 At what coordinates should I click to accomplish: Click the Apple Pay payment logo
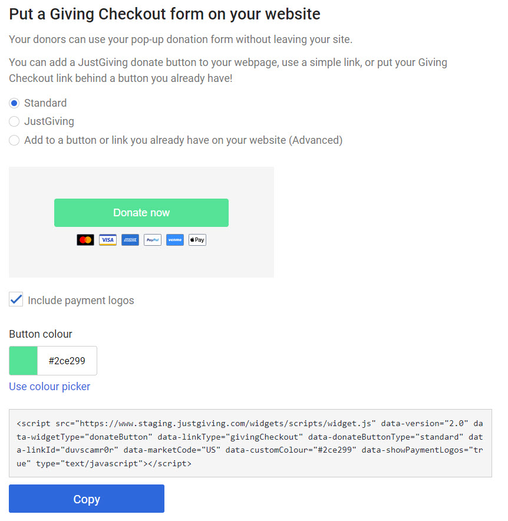point(197,240)
